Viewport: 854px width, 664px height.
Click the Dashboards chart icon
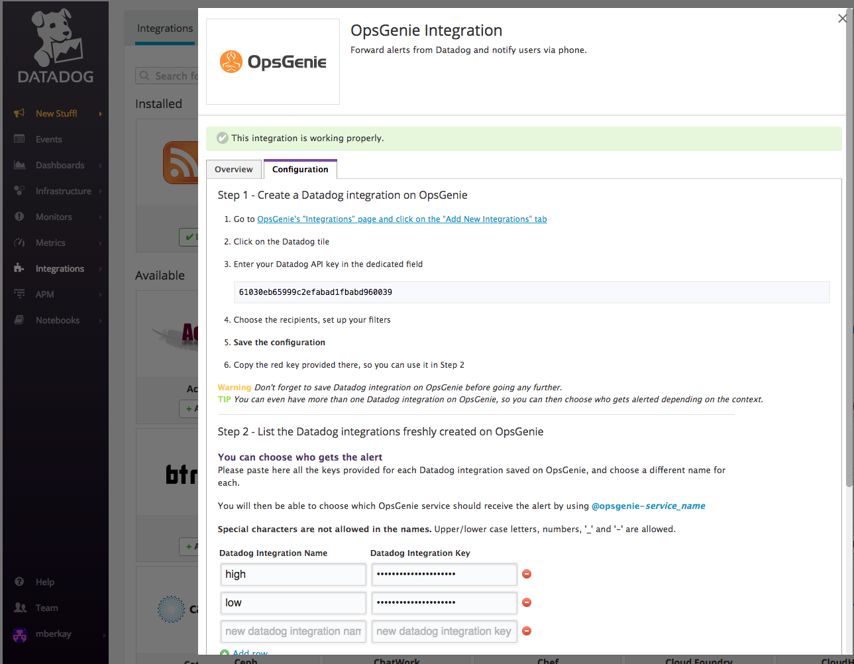[20, 165]
